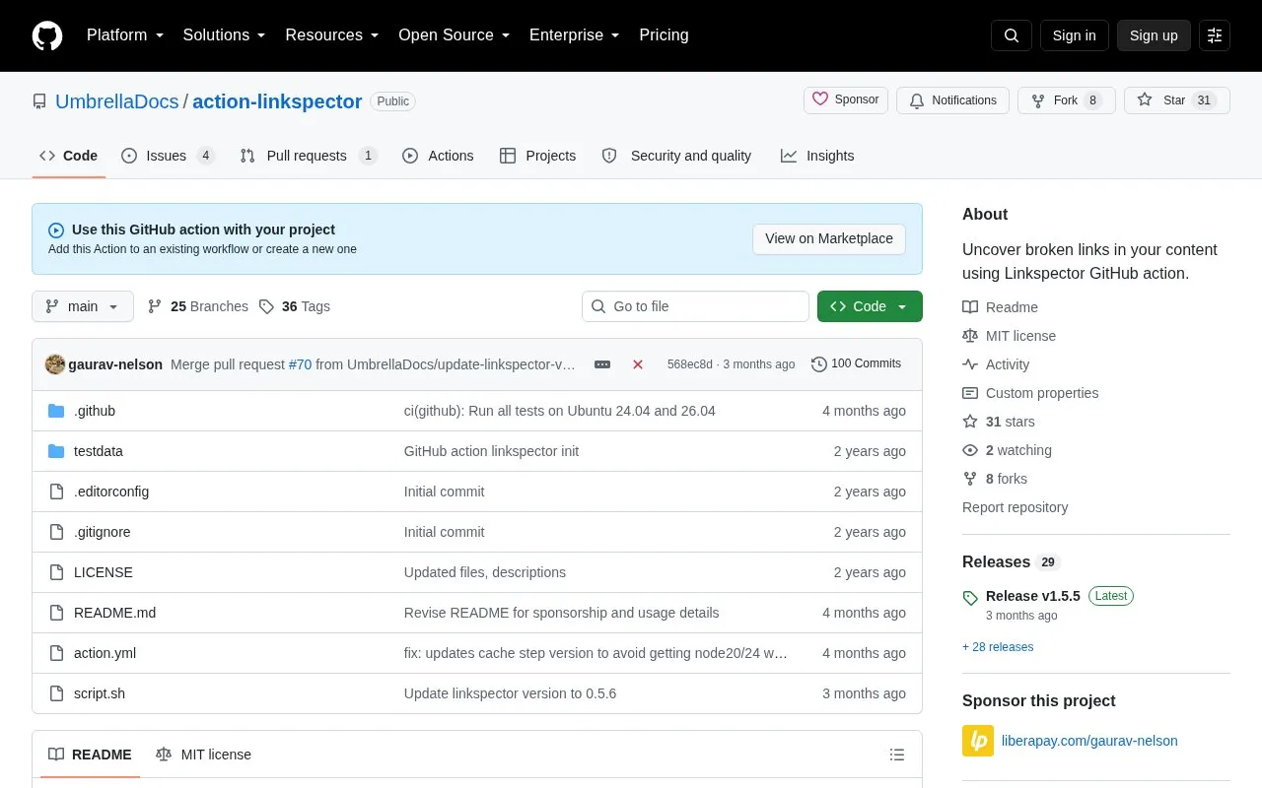
Task: Switch to the Issues tab
Action: click(x=168, y=156)
